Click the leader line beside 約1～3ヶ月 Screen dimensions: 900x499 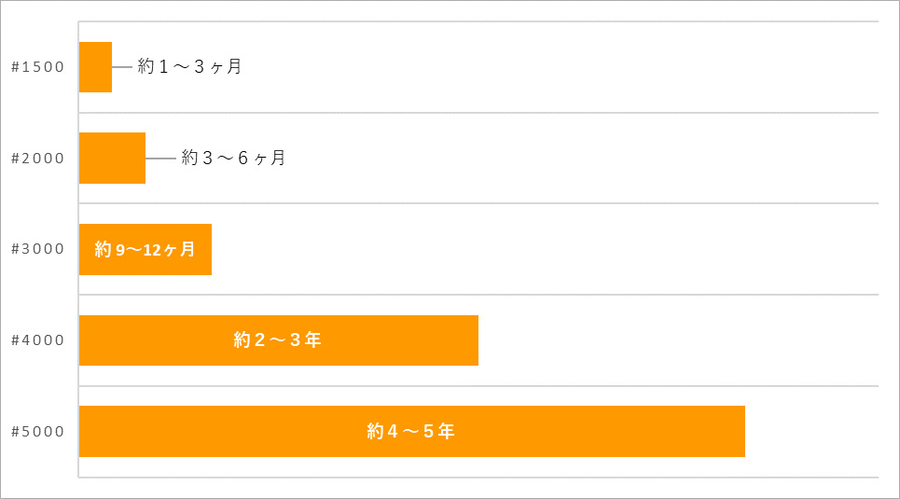[x=122, y=67]
